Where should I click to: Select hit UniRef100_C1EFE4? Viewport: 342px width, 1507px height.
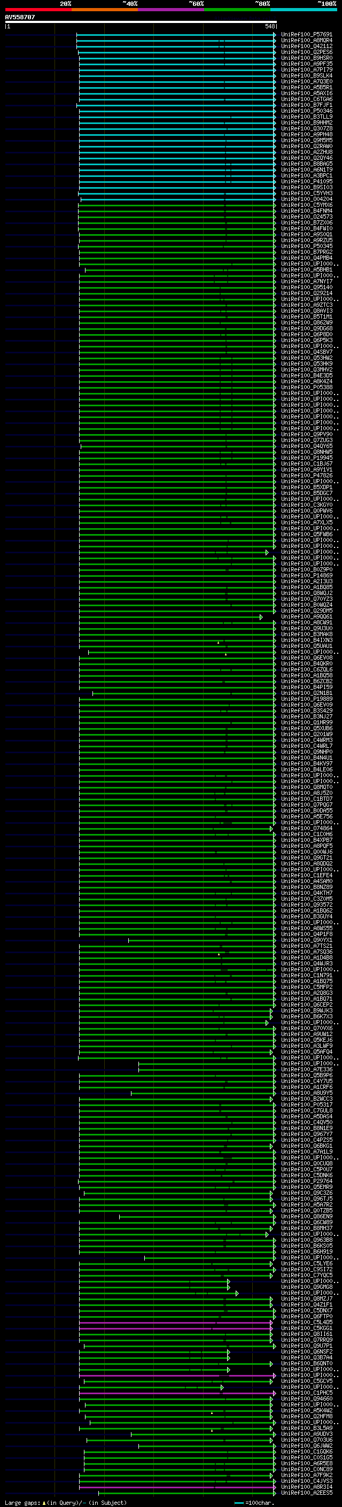pyautogui.click(x=306, y=875)
